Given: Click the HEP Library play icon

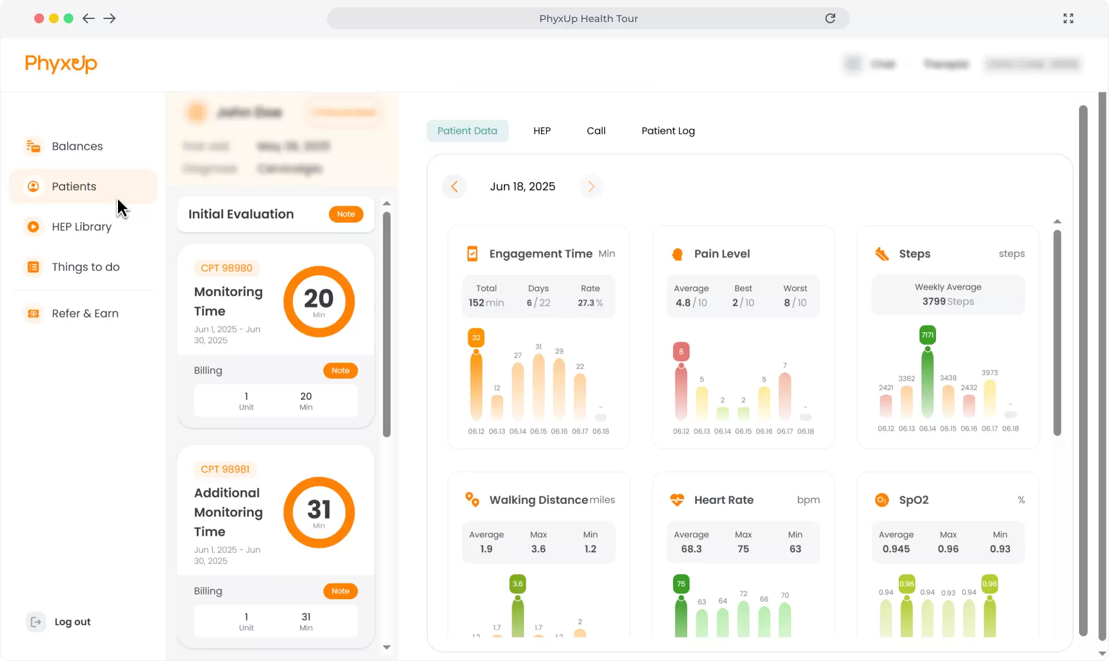Looking at the screenshot, I should pos(34,226).
